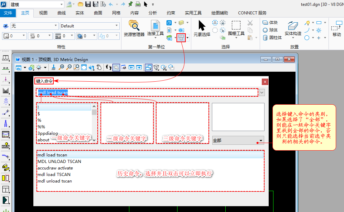Click the Print icon in quick access
344x212 pixels.
(x=138, y=4)
